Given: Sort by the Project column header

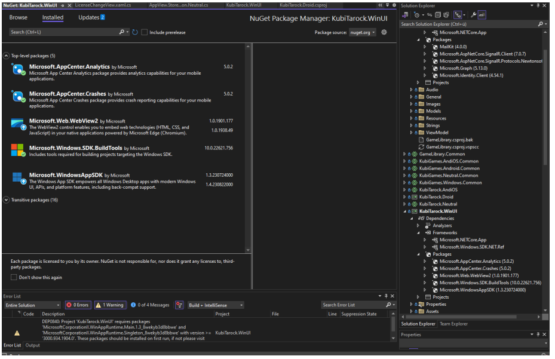Looking at the screenshot, I should 222,314.
